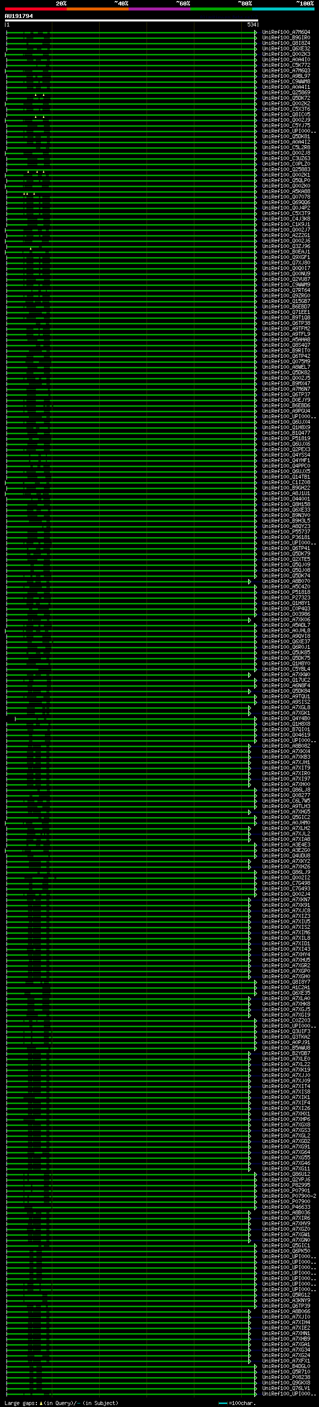This screenshot has width=319, height=1407.
Task: Click the purple ~60% identity legend bar
Action: (x=159, y=9)
